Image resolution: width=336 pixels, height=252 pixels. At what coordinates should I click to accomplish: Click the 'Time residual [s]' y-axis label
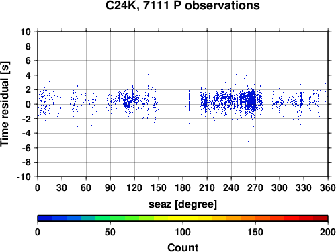(5, 104)
